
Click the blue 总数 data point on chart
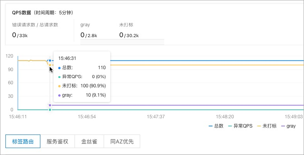[50, 60]
